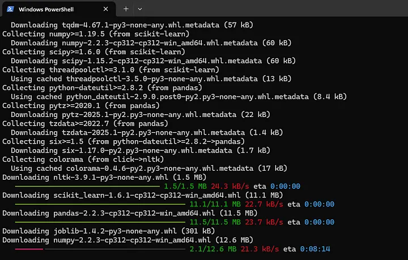Click 'Downloading nltk-3.9.1-py3-none-any.whl (1.5 MB)'
The width and height of the screenshot is (408, 260).
coord(104,177)
